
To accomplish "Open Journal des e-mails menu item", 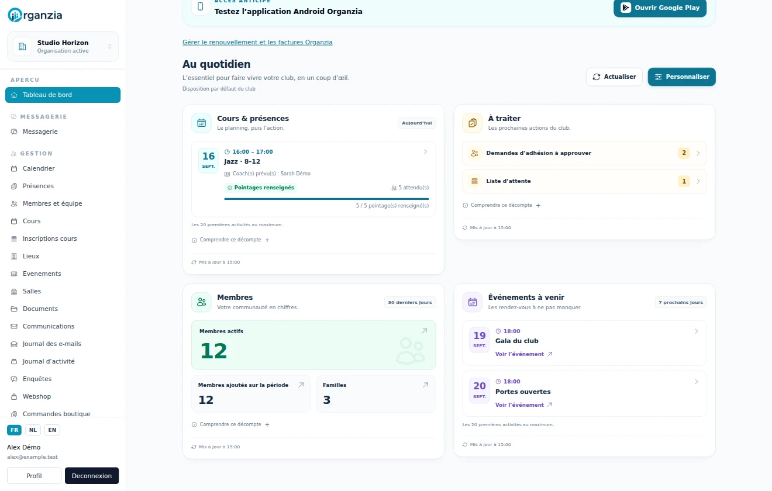I will pos(63,344).
